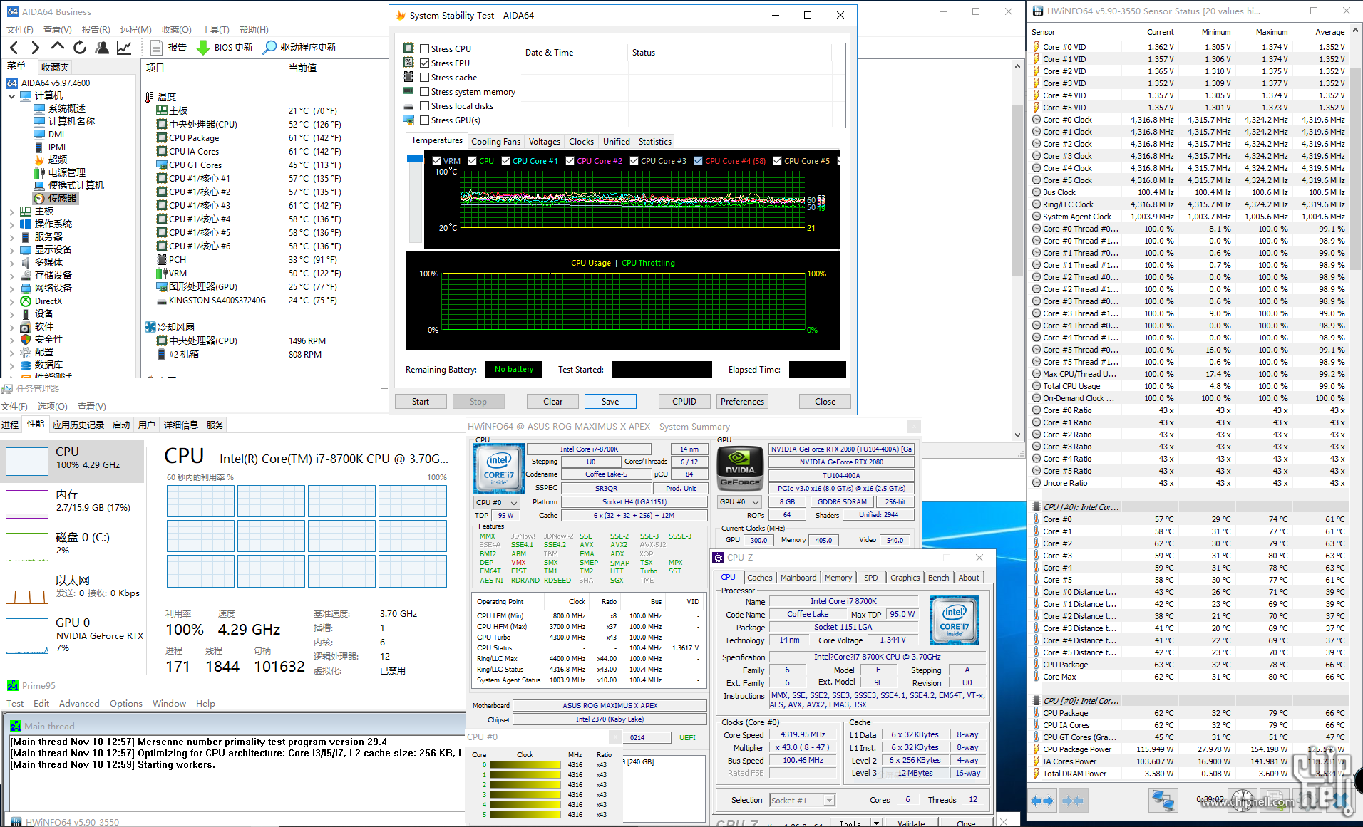Click HWiNFO sensor list scroll-up arrow
The width and height of the screenshot is (1363, 827).
point(1357,32)
